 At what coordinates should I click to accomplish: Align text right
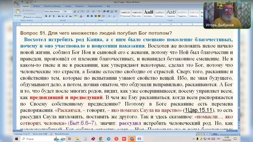[95, 16]
